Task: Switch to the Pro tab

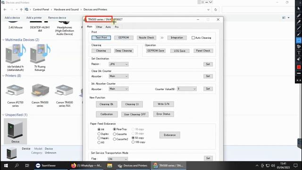Action: coord(117,27)
